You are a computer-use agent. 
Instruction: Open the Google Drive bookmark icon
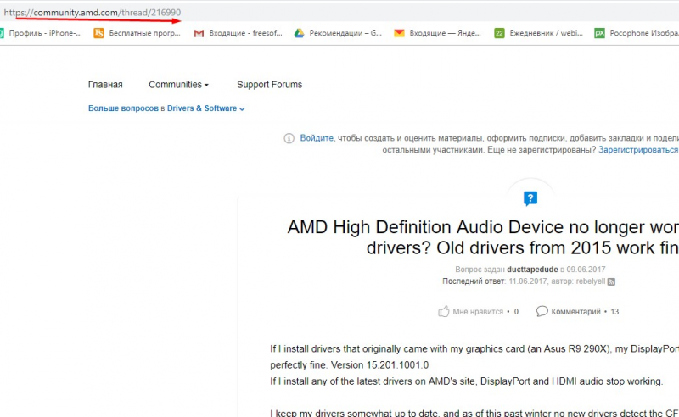click(x=300, y=33)
